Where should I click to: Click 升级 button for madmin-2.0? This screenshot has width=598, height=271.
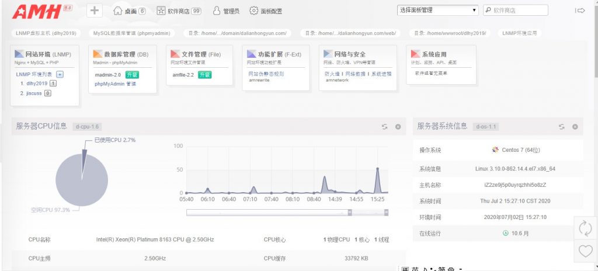tap(132, 75)
